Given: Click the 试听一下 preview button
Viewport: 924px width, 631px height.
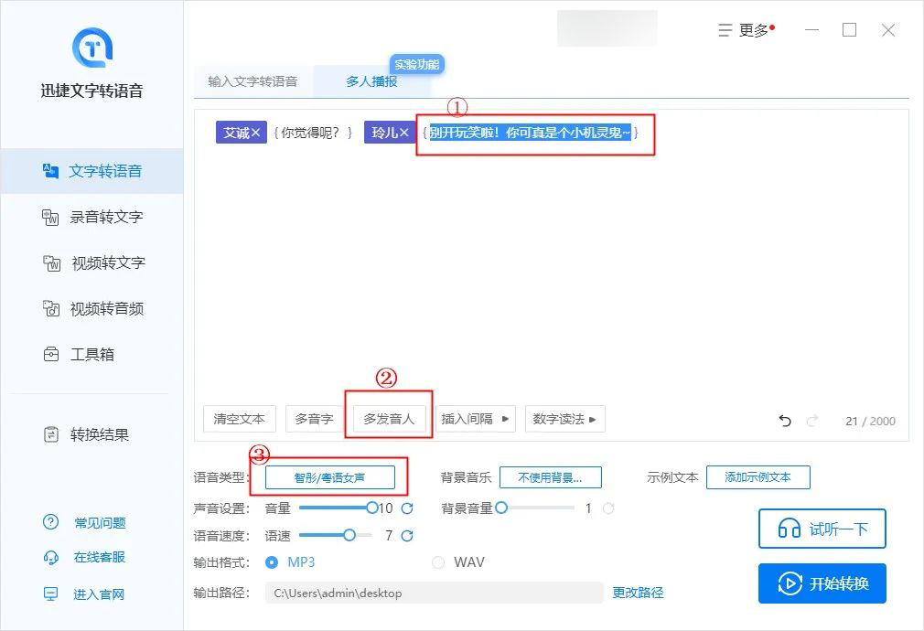Looking at the screenshot, I should coord(822,529).
